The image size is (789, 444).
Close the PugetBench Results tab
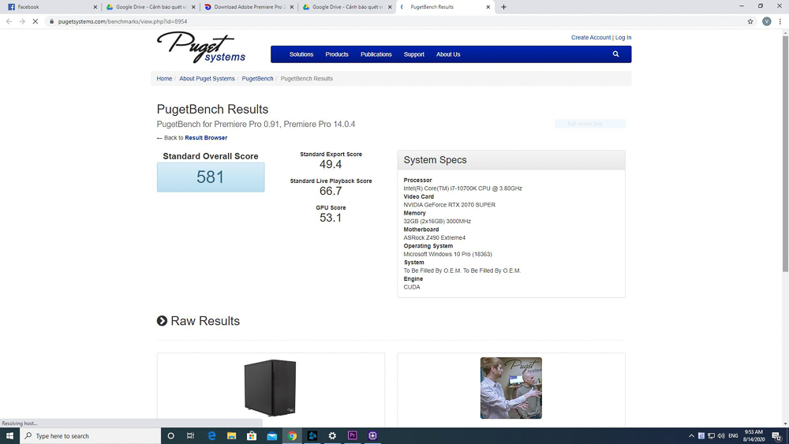click(488, 7)
